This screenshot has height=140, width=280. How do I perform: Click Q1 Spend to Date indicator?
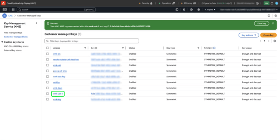pos(217,3)
